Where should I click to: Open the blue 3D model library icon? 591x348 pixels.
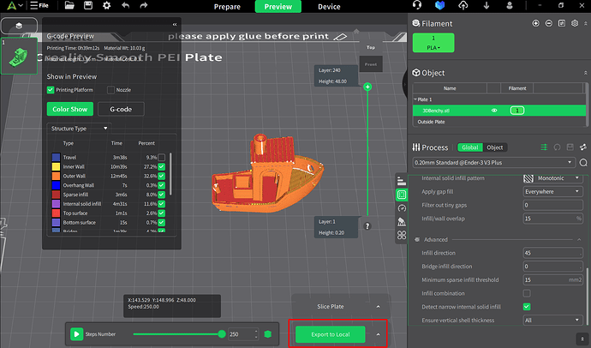pyautogui.click(x=440, y=5)
